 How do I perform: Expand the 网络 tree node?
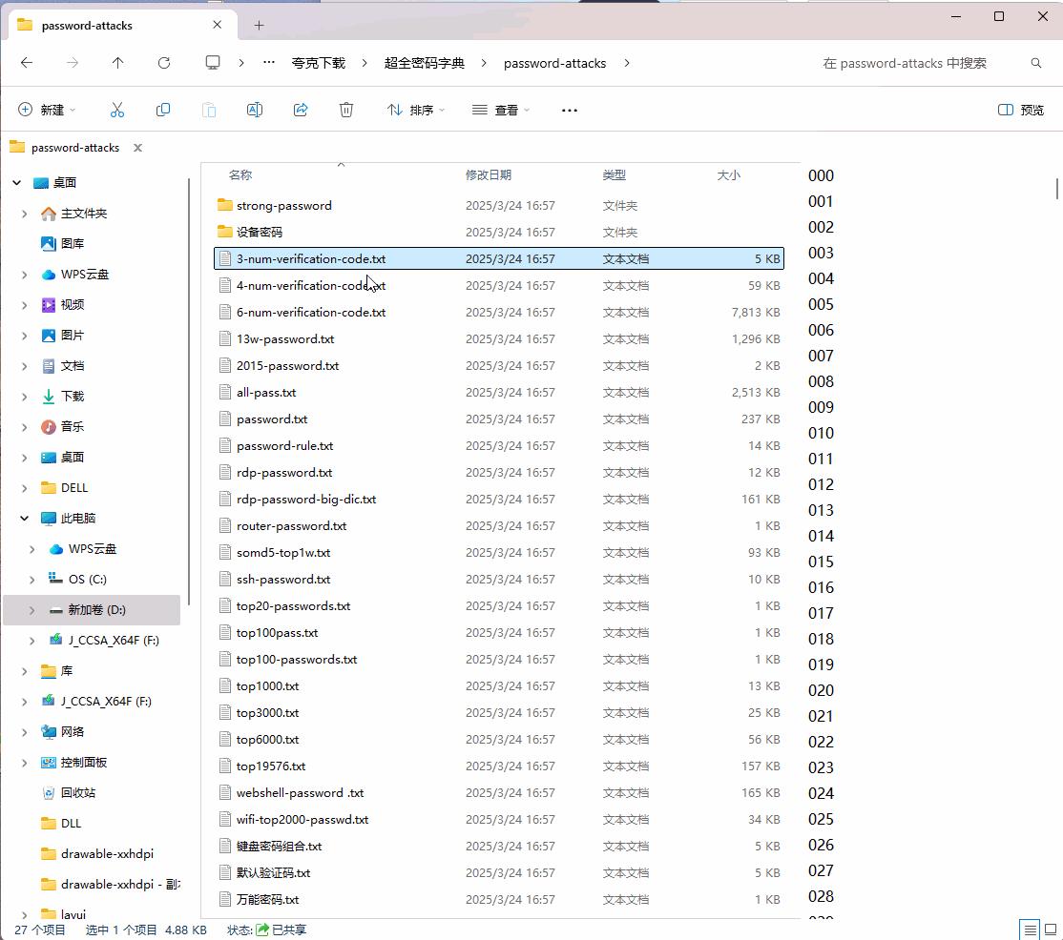[x=25, y=732]
